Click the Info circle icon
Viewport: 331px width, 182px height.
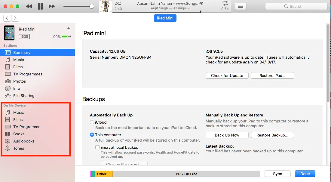point(8,88)
